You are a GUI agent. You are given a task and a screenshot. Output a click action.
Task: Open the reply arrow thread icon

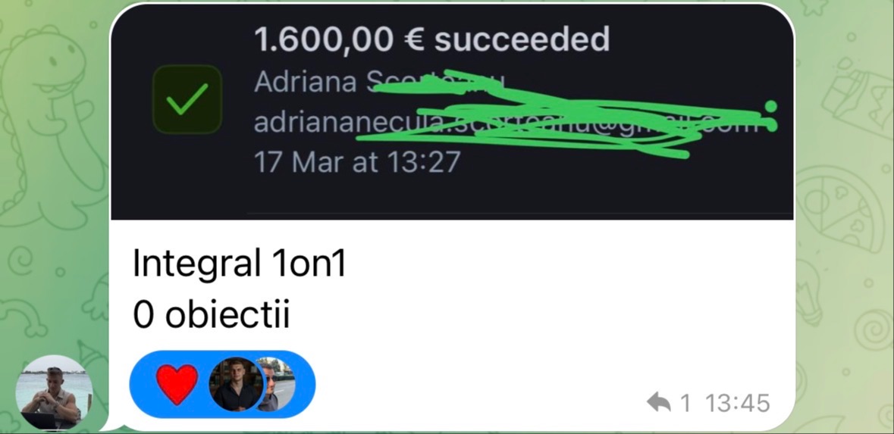coord(658,403)
